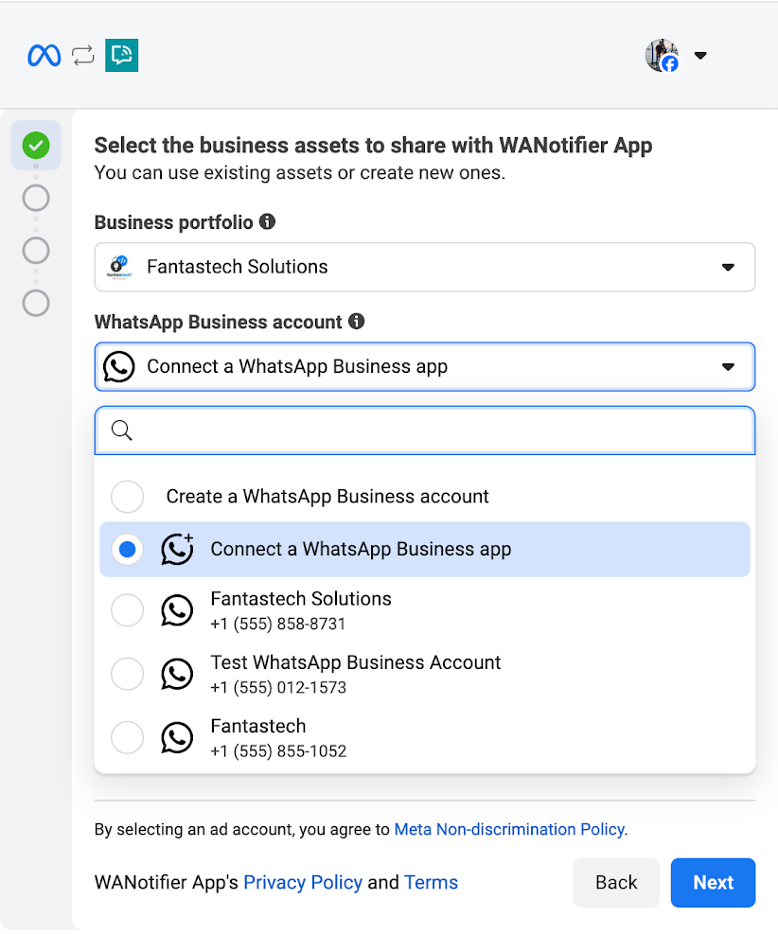778x934 pixels.
Task: Click the WANotifier app icon in header
Action: click(121, 56)
